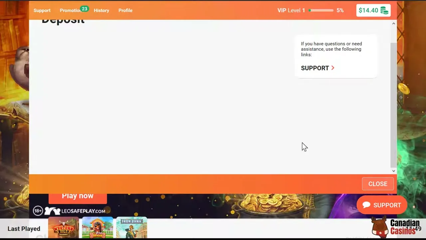Screen dimensions: 426x240
Task: Open the Profile menu item
Action: (x=125, y=10)
